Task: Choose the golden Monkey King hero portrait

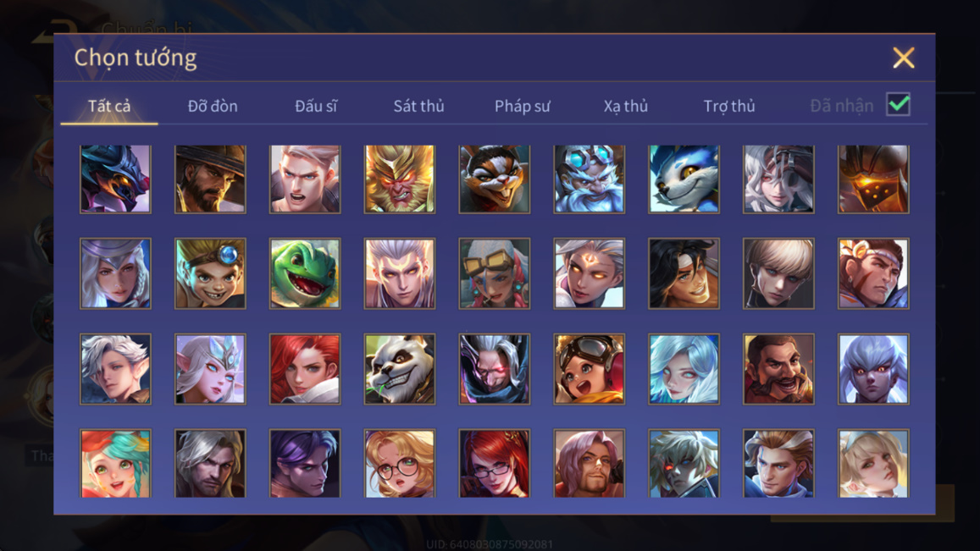Action: click(400, 179)
